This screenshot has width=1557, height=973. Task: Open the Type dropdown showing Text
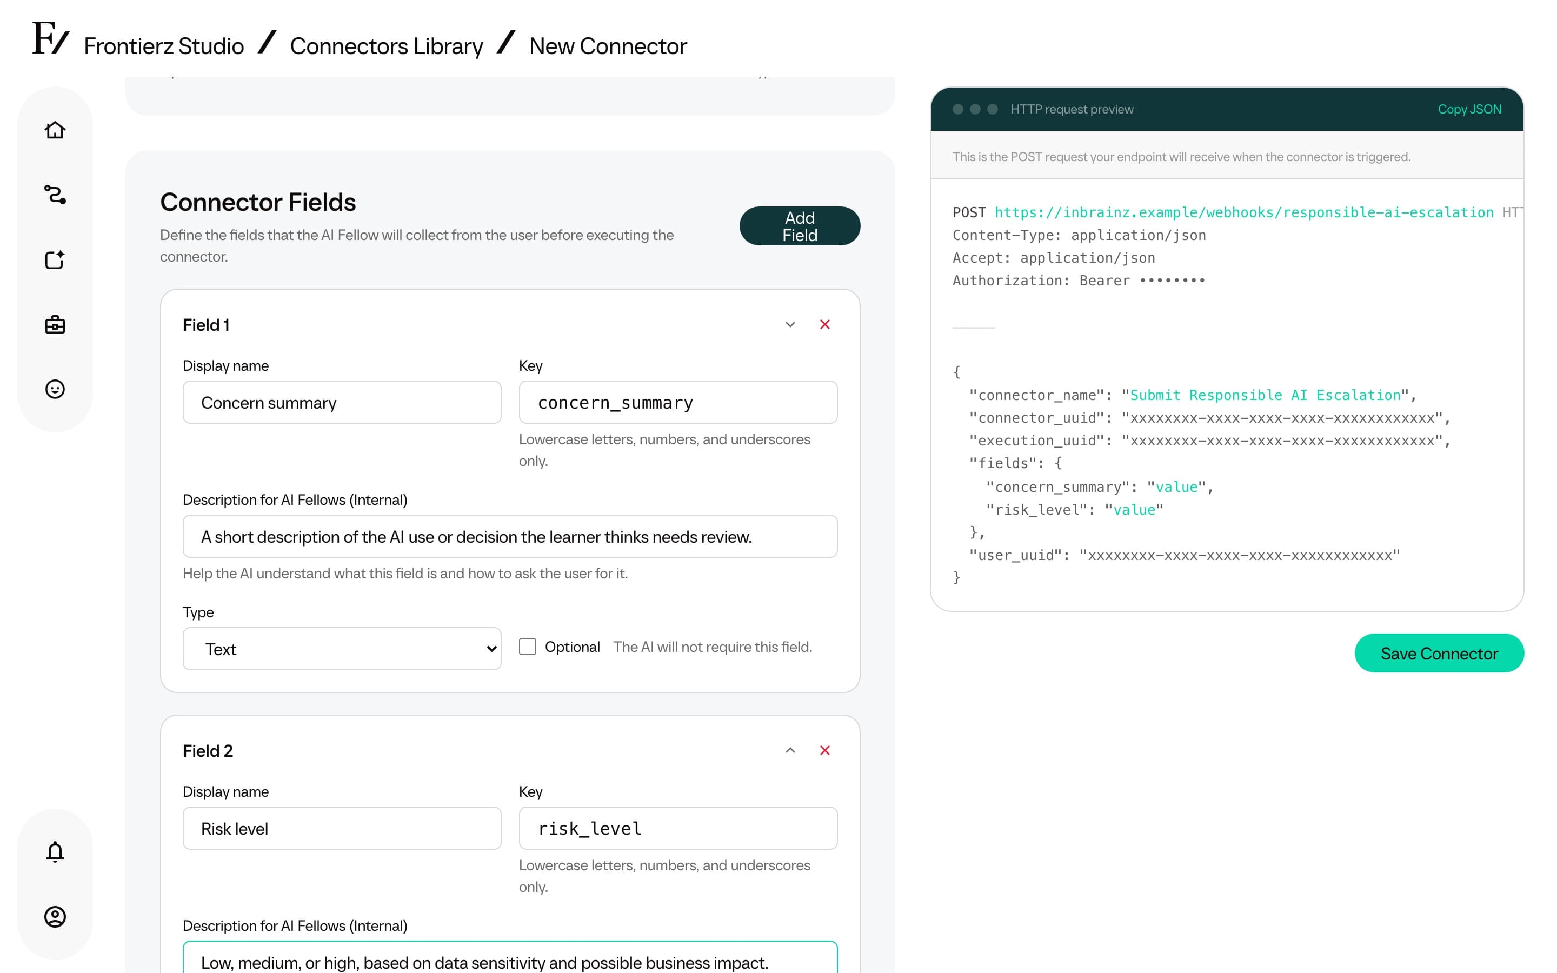point(342,649)
